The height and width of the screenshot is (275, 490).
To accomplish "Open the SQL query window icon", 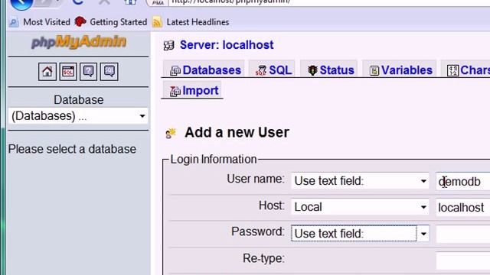I will 68,72.
